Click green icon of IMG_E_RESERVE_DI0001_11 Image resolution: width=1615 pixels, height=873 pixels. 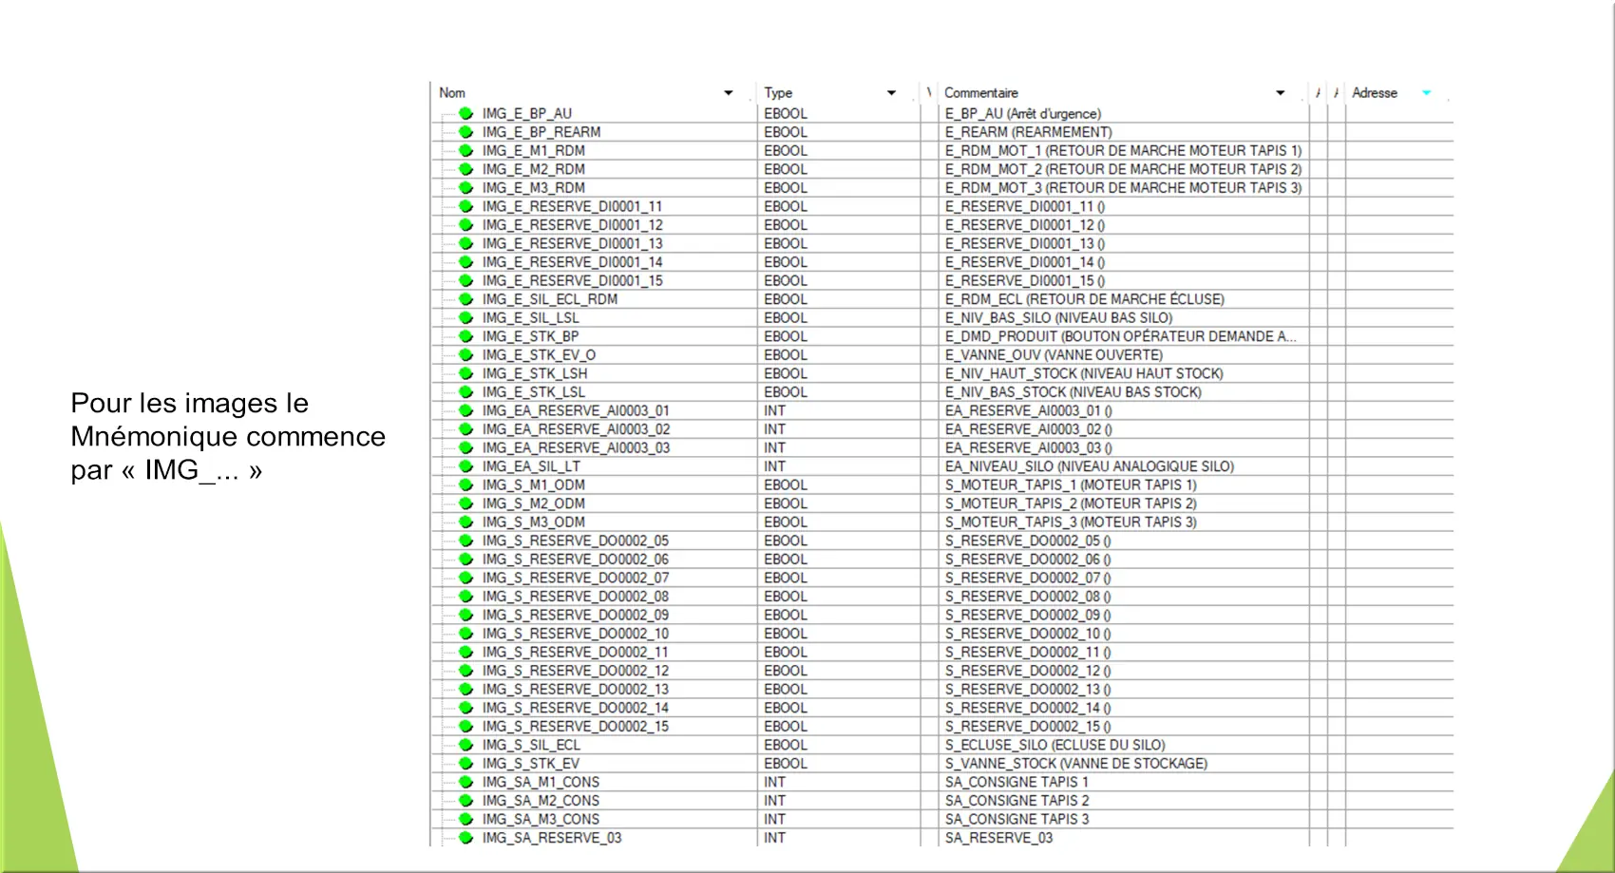pyautogui.click(x=465, y=206)
